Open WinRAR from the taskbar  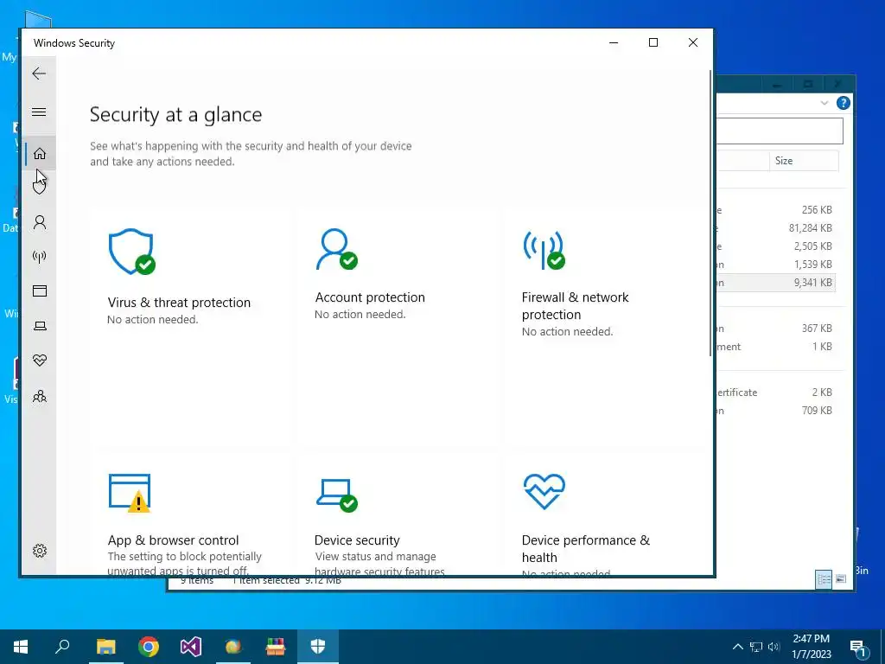276,647
